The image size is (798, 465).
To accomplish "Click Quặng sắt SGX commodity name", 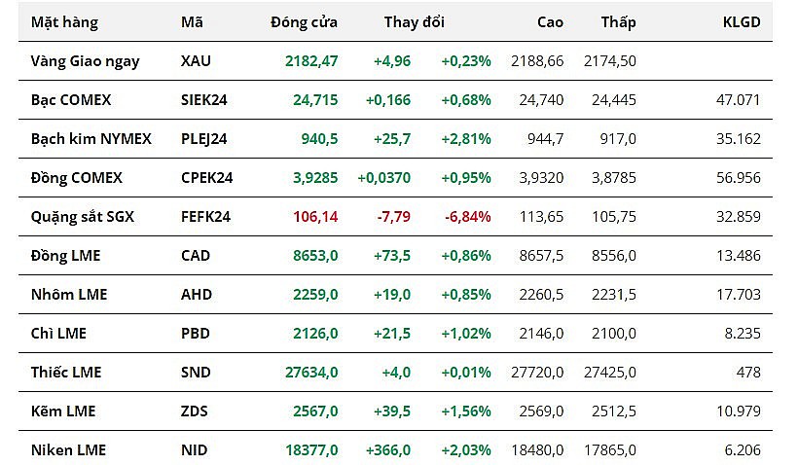I will point(82,217).
